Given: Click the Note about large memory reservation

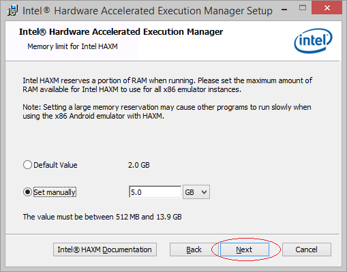Looking at the screenshot, I should pyautogui.click(x=167, y=111).
